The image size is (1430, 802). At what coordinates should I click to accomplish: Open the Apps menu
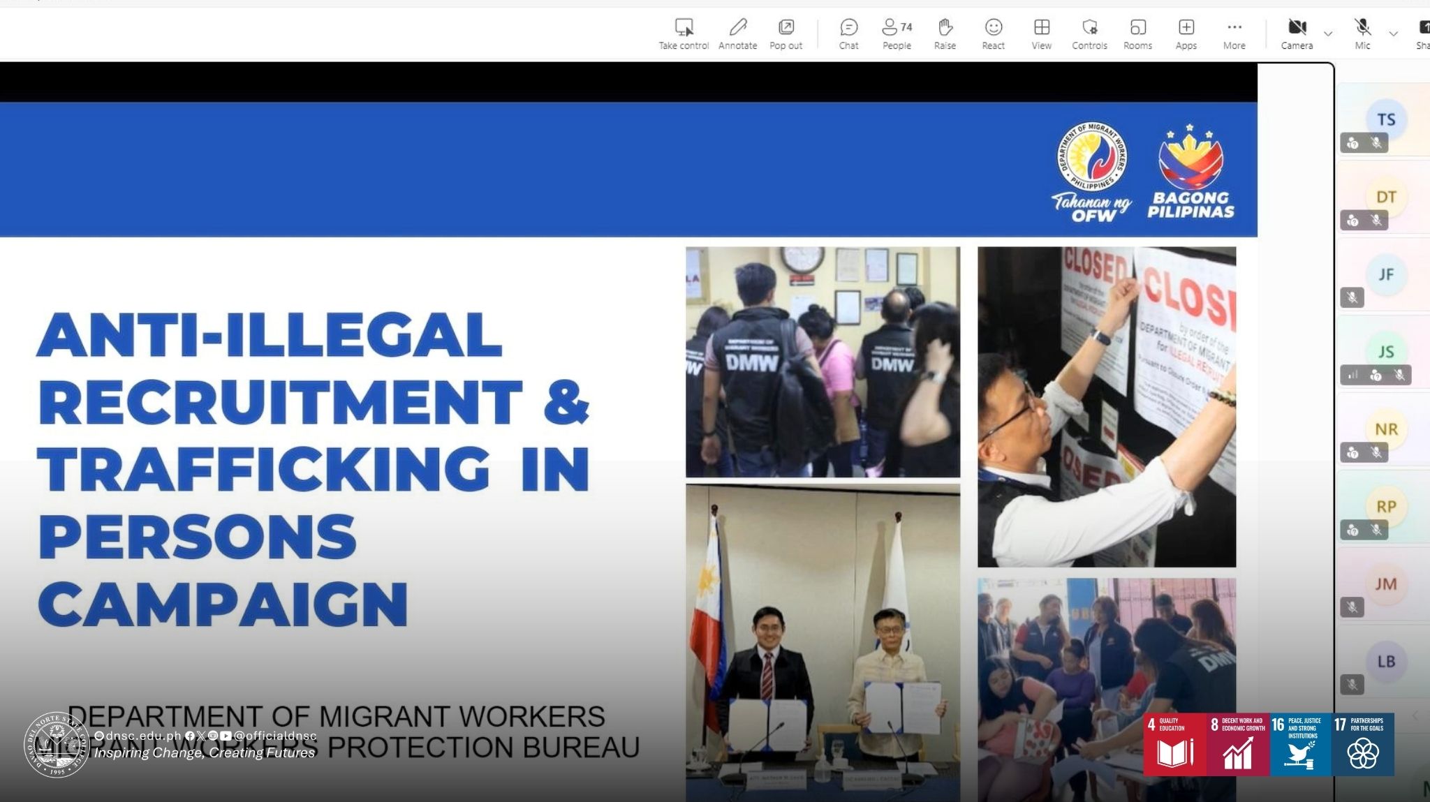(1186, 34)
